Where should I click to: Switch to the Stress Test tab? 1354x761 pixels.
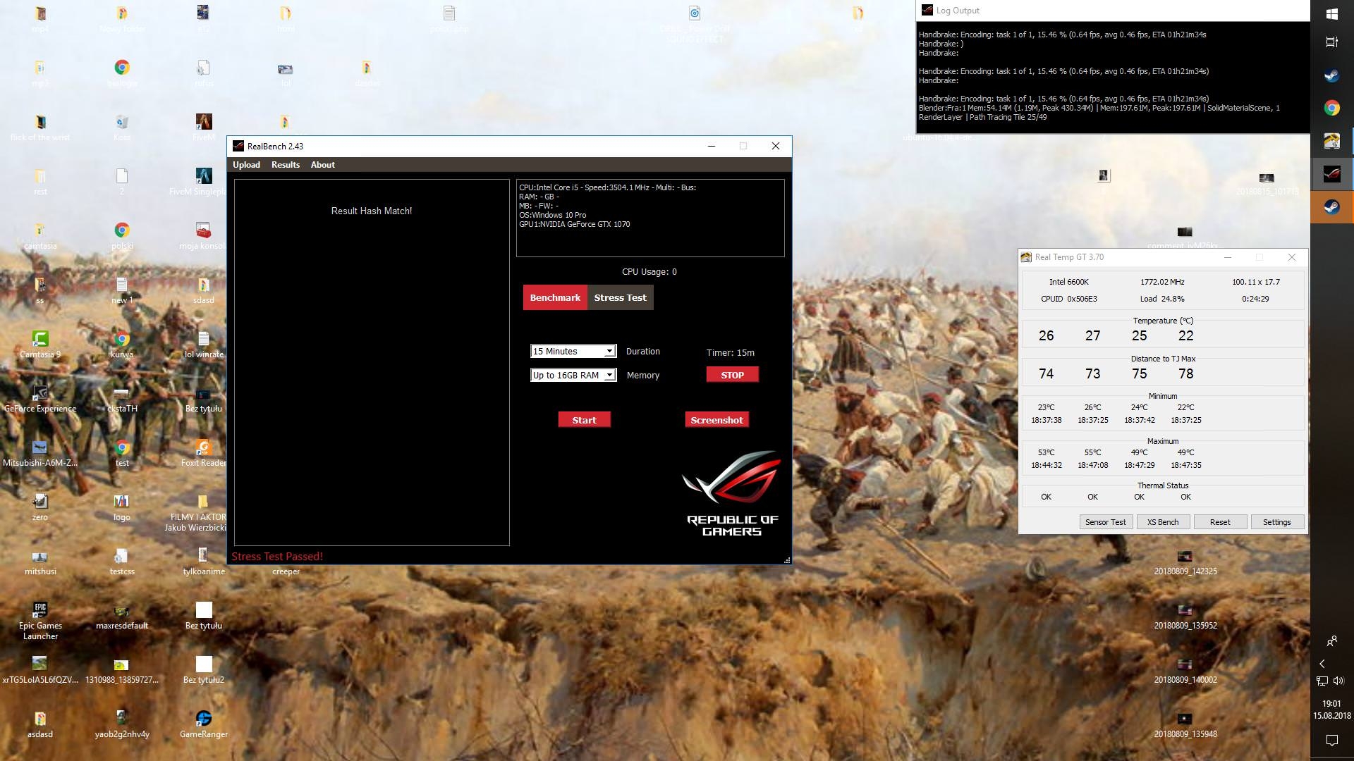(x=620, y=297)
